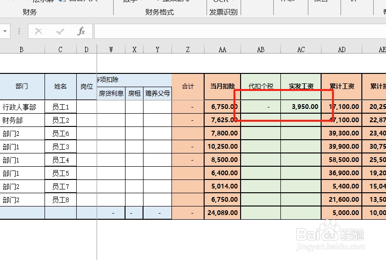Viewport: 386px width, 260px height.
Task: Select the 员工3 name cell
Action: 61,147
